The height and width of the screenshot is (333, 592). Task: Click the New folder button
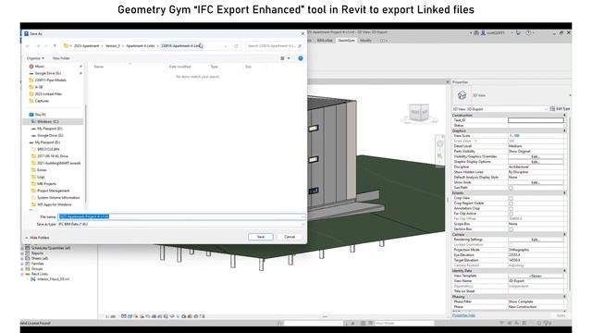pos(61,58)
